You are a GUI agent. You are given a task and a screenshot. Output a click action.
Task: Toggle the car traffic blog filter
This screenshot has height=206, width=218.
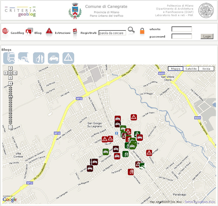[53, 58]
